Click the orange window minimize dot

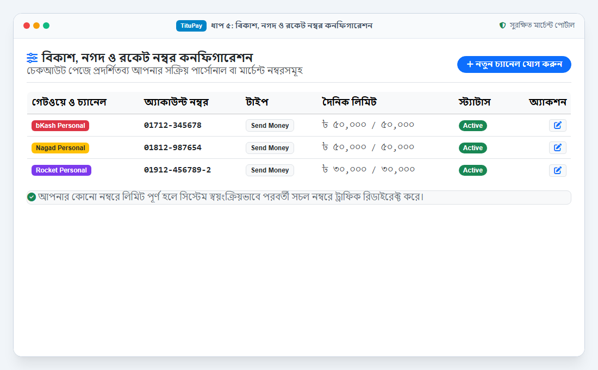36,26
